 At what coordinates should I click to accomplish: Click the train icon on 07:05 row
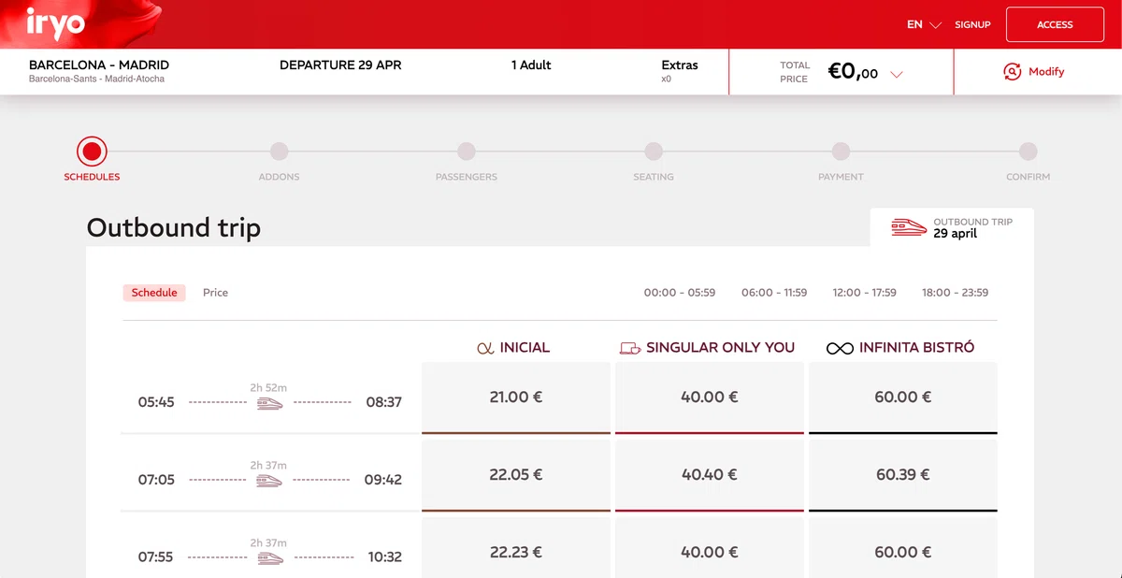pyautogui.click(x=269, y=480)
